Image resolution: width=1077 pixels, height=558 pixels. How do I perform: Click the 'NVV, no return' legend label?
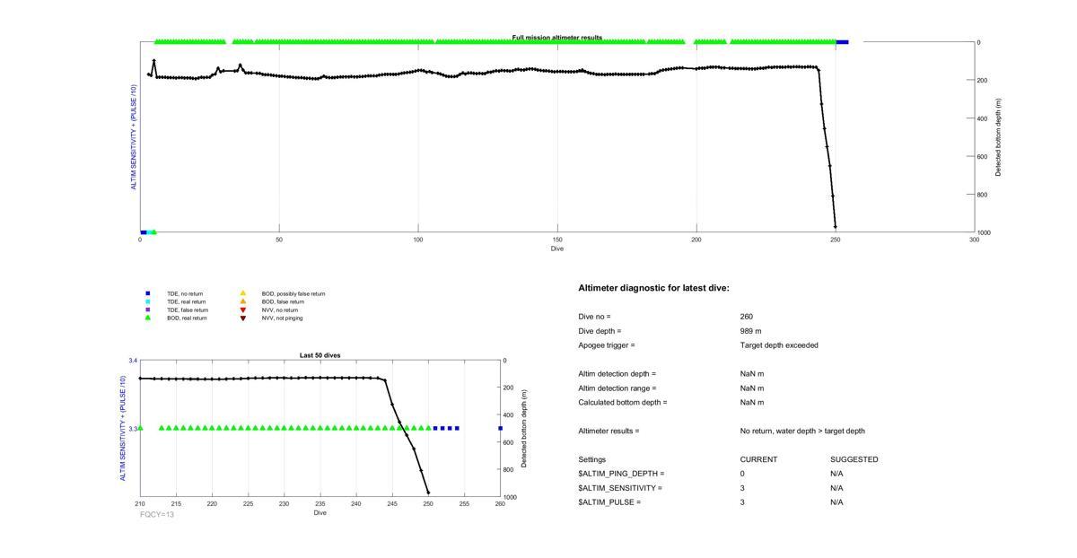(x=280, y=310)
